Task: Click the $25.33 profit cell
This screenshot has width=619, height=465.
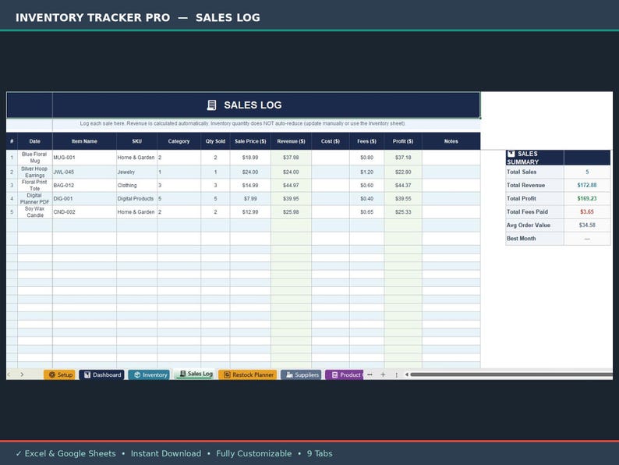Action: [403, 211]
